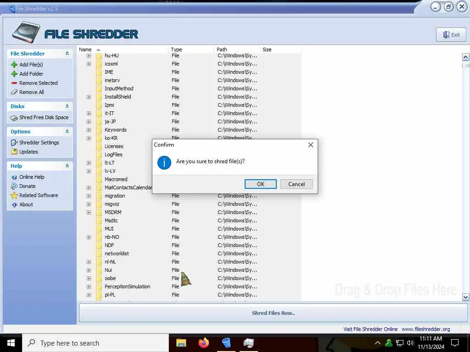Collapse the Disks sidebar section
470x352 pixels.
(67, 106)
